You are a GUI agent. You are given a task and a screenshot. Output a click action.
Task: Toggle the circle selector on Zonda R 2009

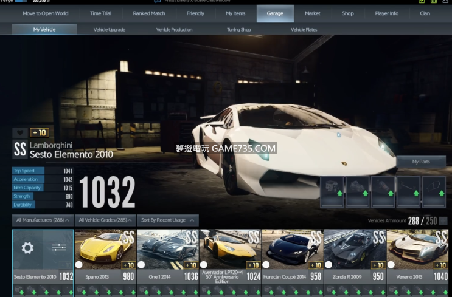328,265
